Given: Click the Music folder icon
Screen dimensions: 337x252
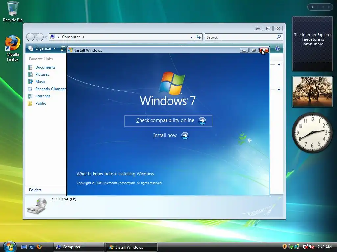Looking at the screenshot, I should point(30,82).
